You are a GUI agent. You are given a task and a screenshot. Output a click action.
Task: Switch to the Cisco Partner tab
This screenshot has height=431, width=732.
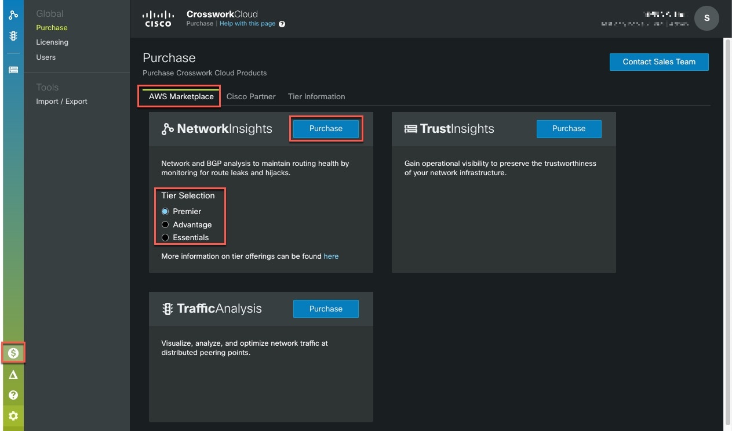tap(251, 97)
